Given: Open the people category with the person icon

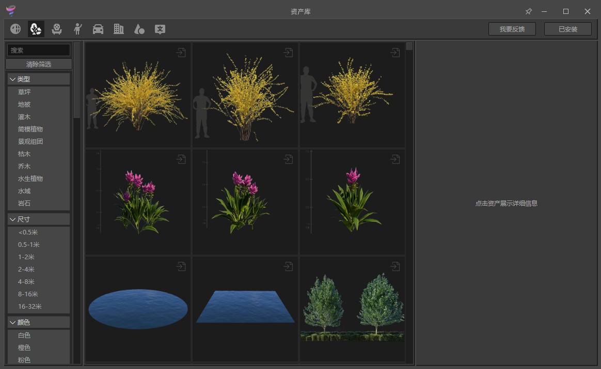Looking at the screenshot, I should [x=77, y=29].
